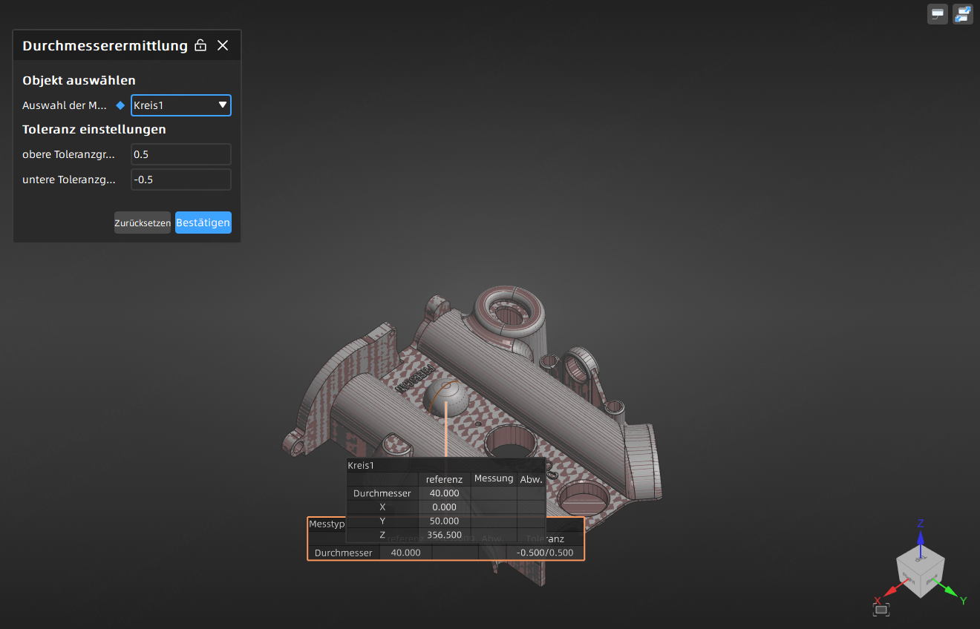Click the Messung column header in Kreis1 table

[x=494, y=478]
